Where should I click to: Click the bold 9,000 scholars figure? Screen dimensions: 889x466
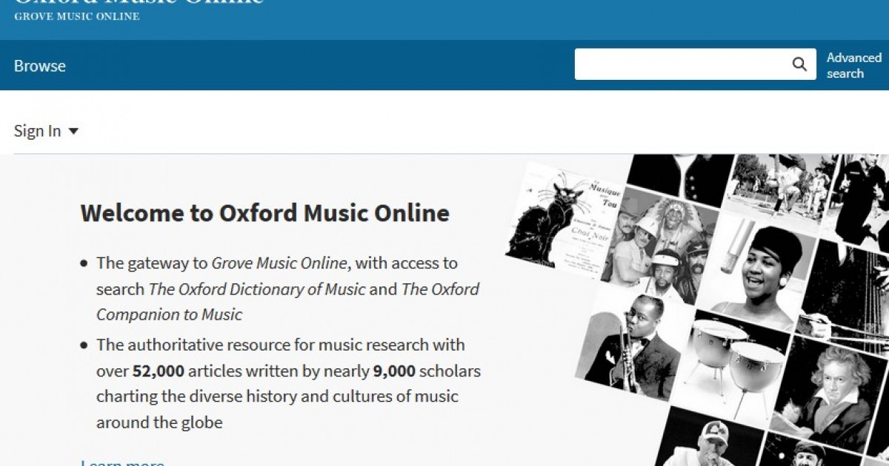click(394, 371)
